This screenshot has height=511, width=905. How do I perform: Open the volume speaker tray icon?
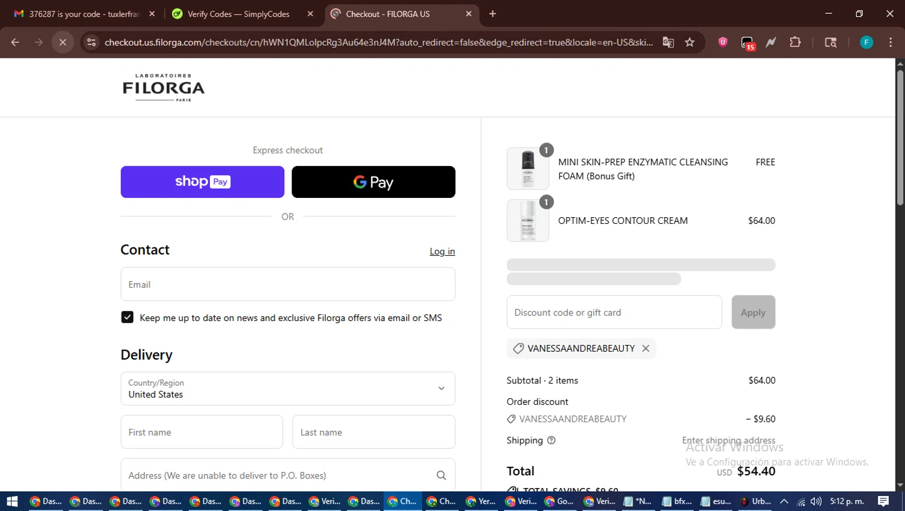(816, 501)
